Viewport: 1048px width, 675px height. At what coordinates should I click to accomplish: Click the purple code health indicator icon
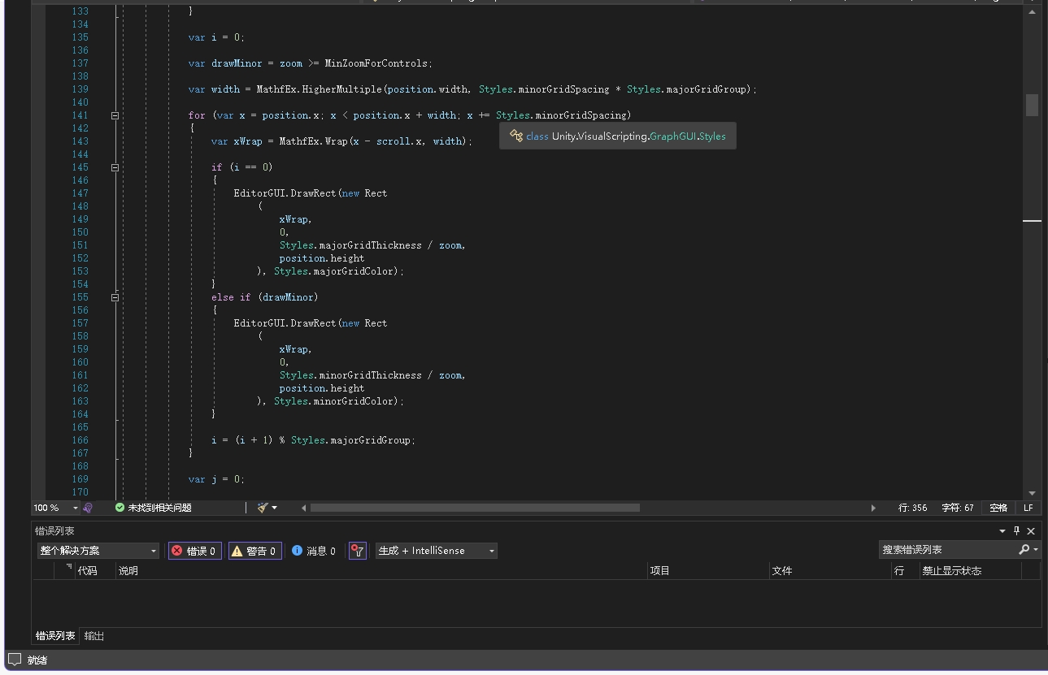click(88, 508)
